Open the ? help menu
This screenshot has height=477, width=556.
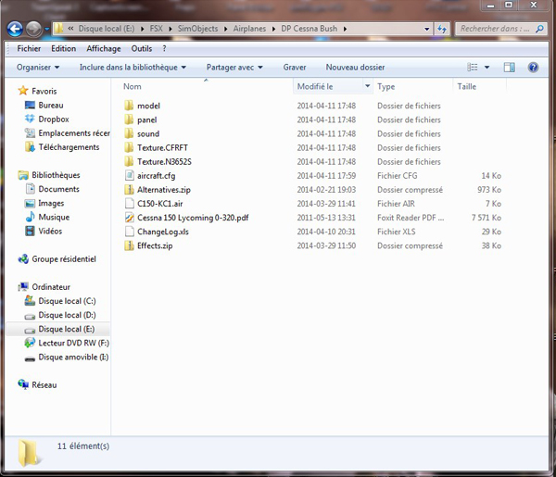pos(164,48)
